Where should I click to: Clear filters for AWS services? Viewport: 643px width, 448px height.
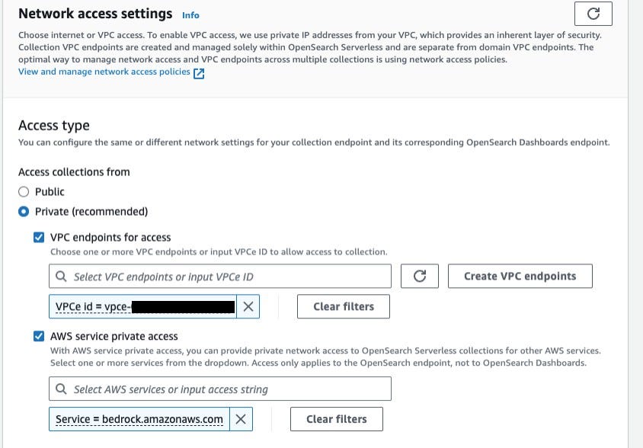[x=336, y=419]
